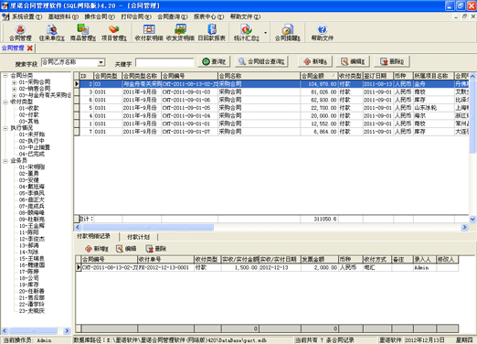Viewport: 477px width, 344px height.
Task: Open the 报表中心 menu
Action: click(x=208, y=16)
